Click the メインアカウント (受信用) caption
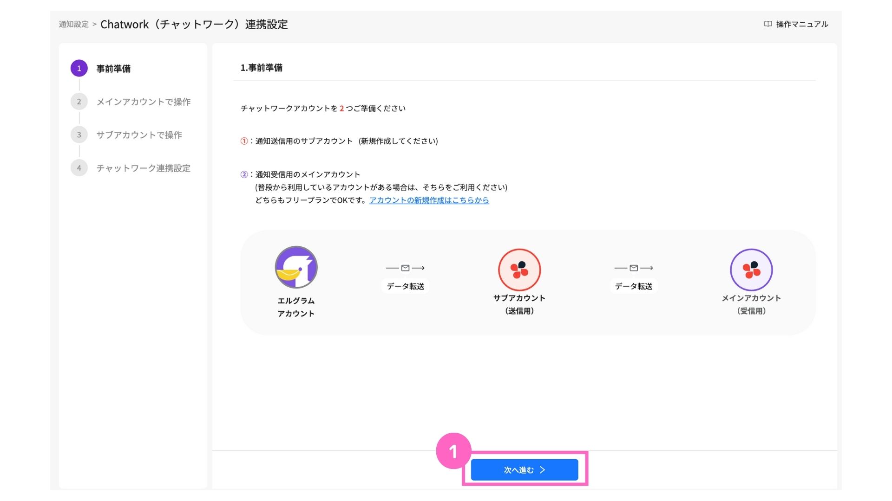The image size is (892, 501). click(x=751, y=304)
